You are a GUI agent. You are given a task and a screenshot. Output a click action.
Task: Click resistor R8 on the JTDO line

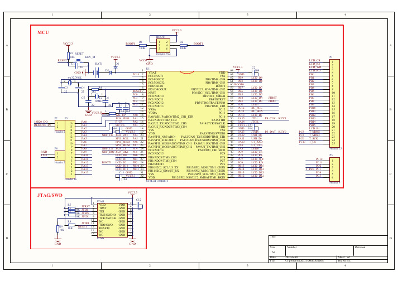tap(71, 225)
